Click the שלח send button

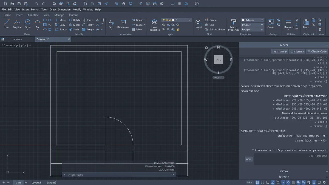point(248,159)
